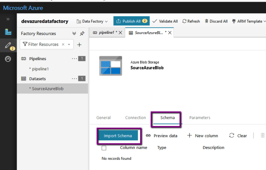266x170 pixels.
Task: Open the Data Factory dropdown
Action: (x=92, y=21)
